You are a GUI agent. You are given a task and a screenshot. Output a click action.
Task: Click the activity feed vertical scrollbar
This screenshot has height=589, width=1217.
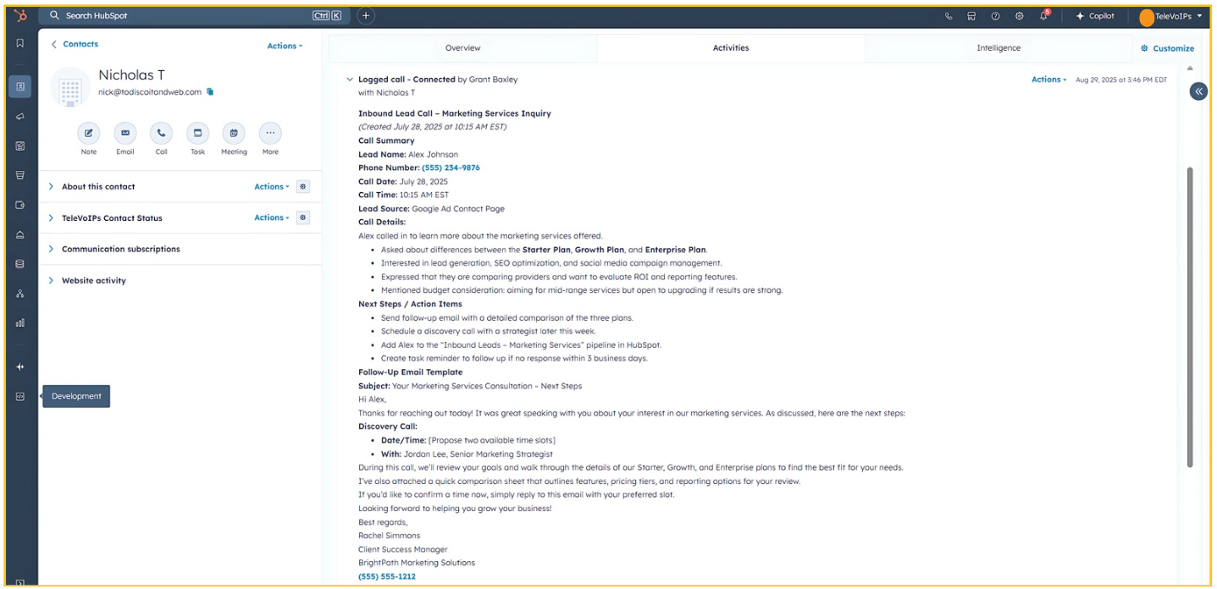tap(1190, 317)
